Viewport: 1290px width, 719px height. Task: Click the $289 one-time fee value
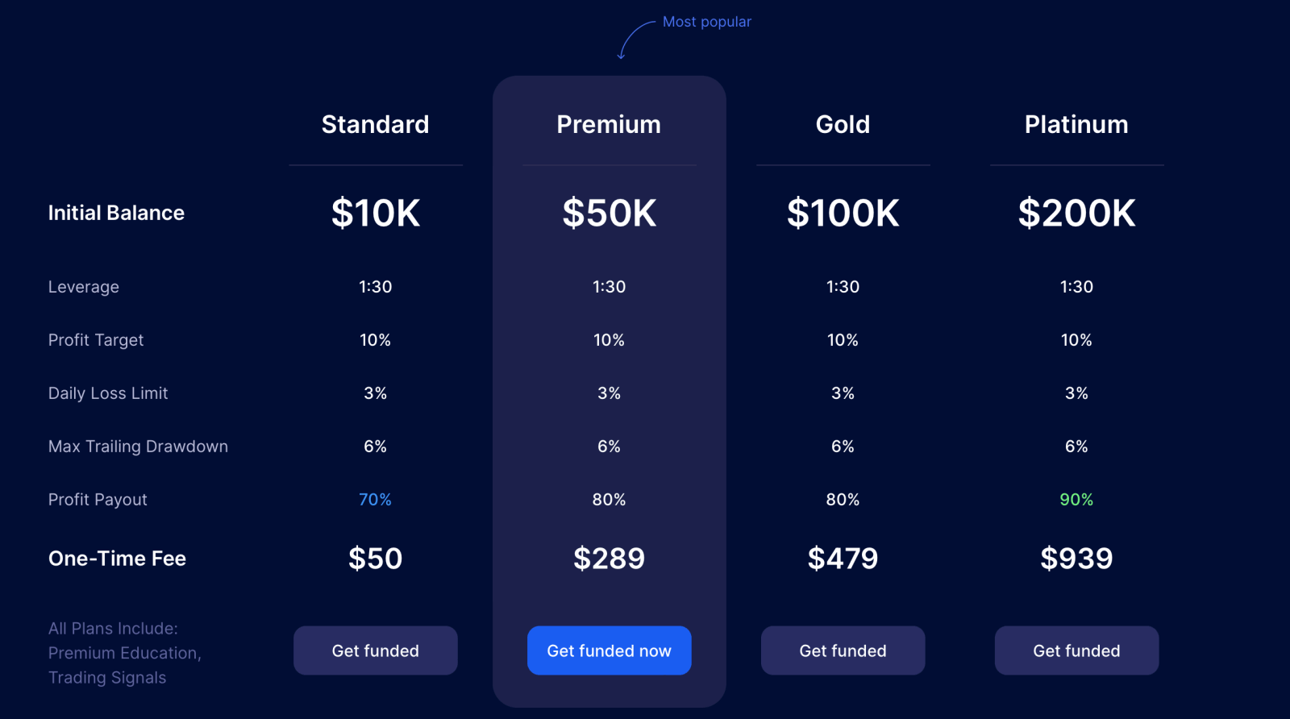[609, 558]
